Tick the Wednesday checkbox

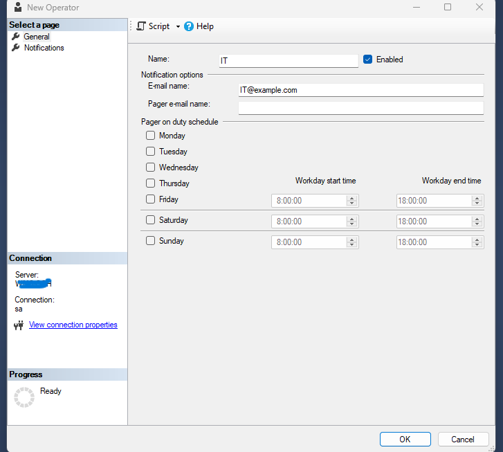coord(150,168)
